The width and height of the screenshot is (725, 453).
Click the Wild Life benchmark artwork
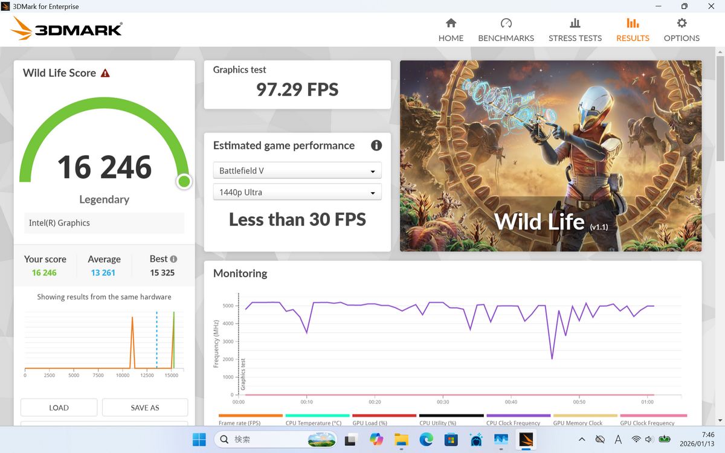[550, 156]
